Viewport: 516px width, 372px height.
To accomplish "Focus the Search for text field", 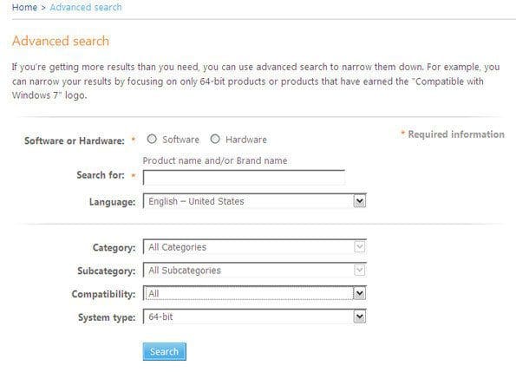I will coord(244,178).
